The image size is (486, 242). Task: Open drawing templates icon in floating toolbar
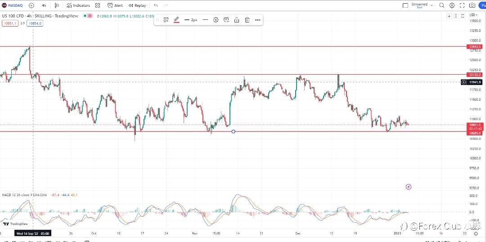pos(166,20)
